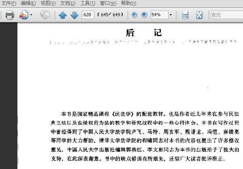Open the 工具(T) menu
This screenshot has width=243, height=169.
pos(88,3)
